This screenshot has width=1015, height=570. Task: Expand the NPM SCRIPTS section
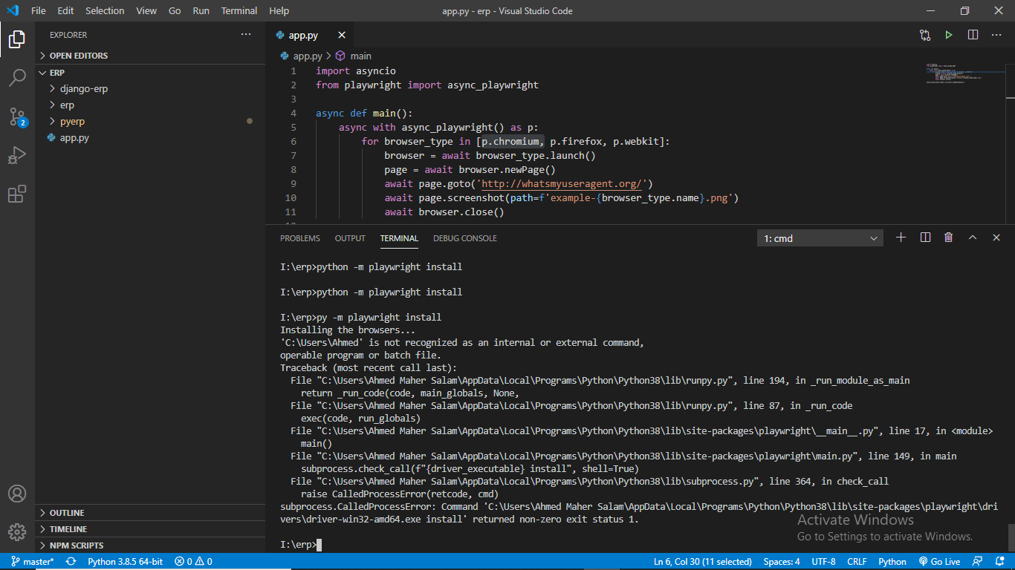tap(149, 546)
